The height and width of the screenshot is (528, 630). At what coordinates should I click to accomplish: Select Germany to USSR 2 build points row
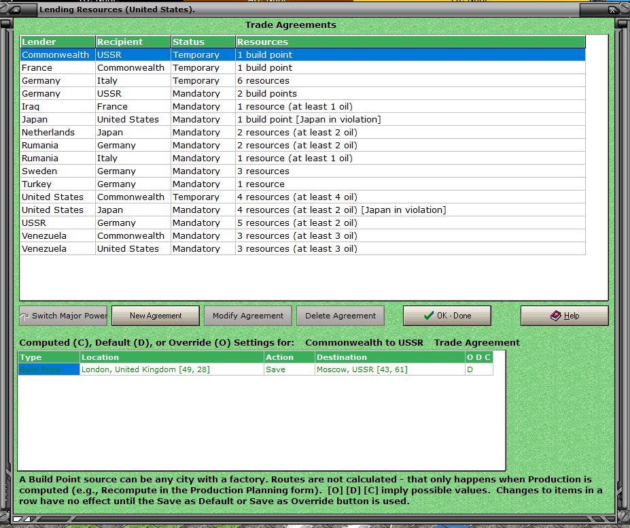[303, 93]
